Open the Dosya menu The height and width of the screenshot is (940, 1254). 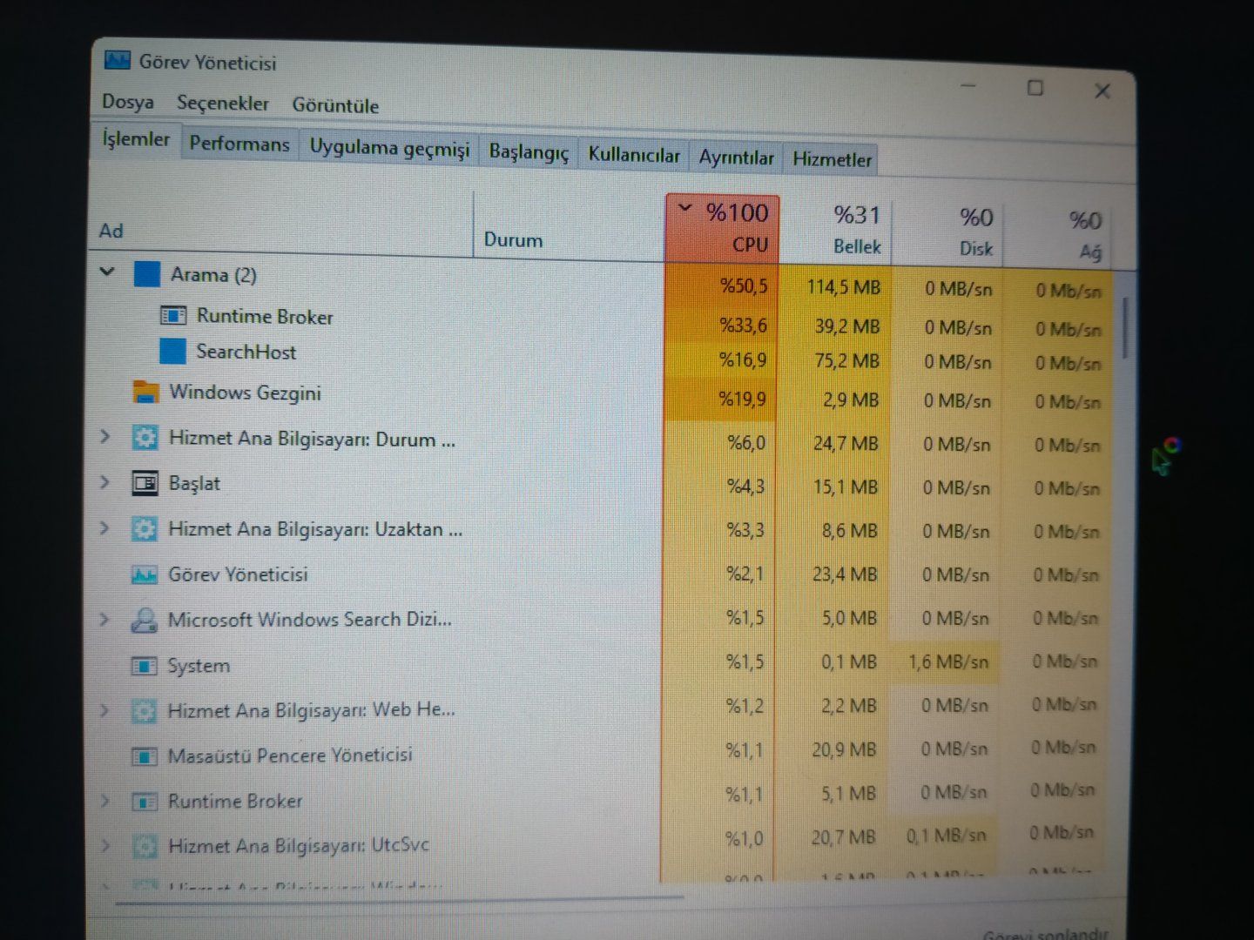(127, 102)
